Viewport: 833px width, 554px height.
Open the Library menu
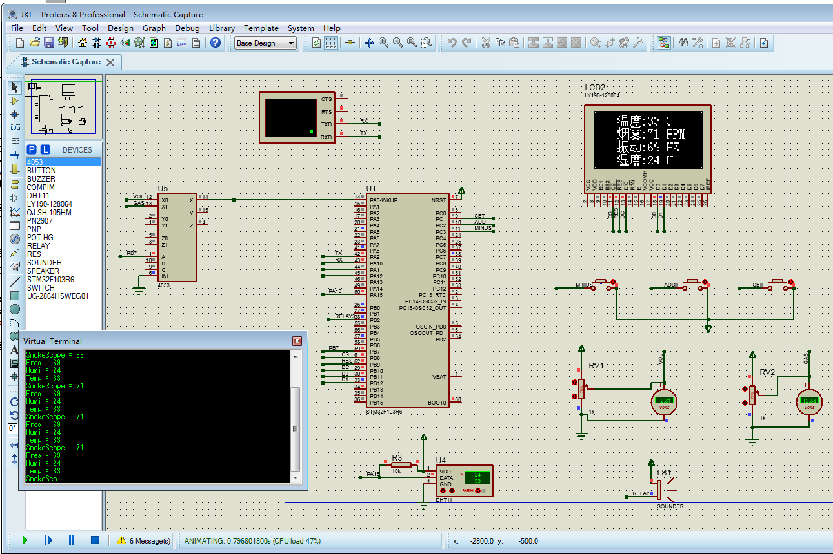click(222, 28)
